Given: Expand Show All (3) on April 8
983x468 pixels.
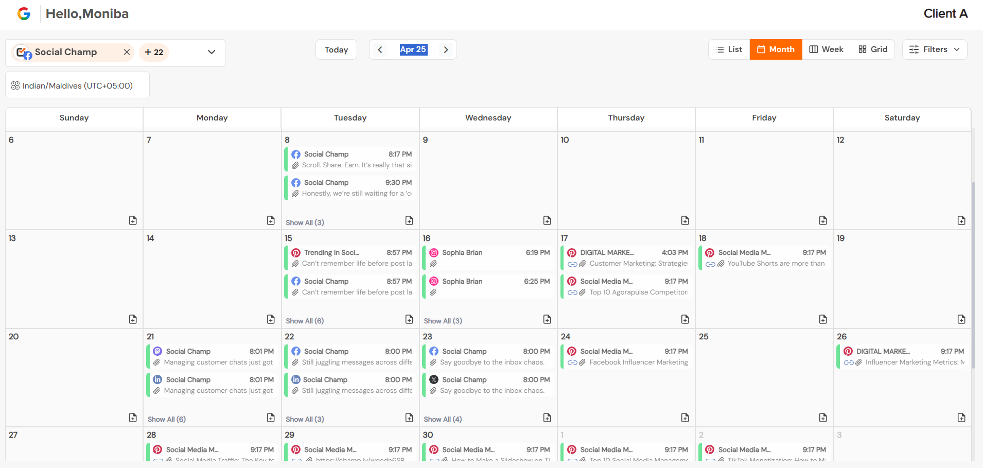Looking at the screenshot, I should point(305,222).
